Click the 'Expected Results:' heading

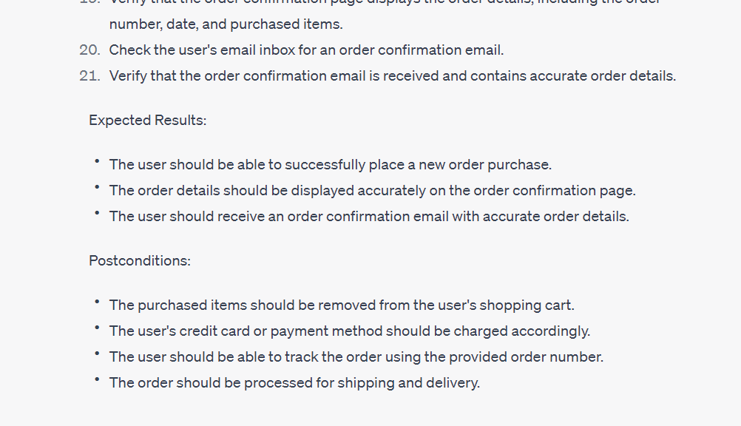pyautogui.click(x=147, y=120)
